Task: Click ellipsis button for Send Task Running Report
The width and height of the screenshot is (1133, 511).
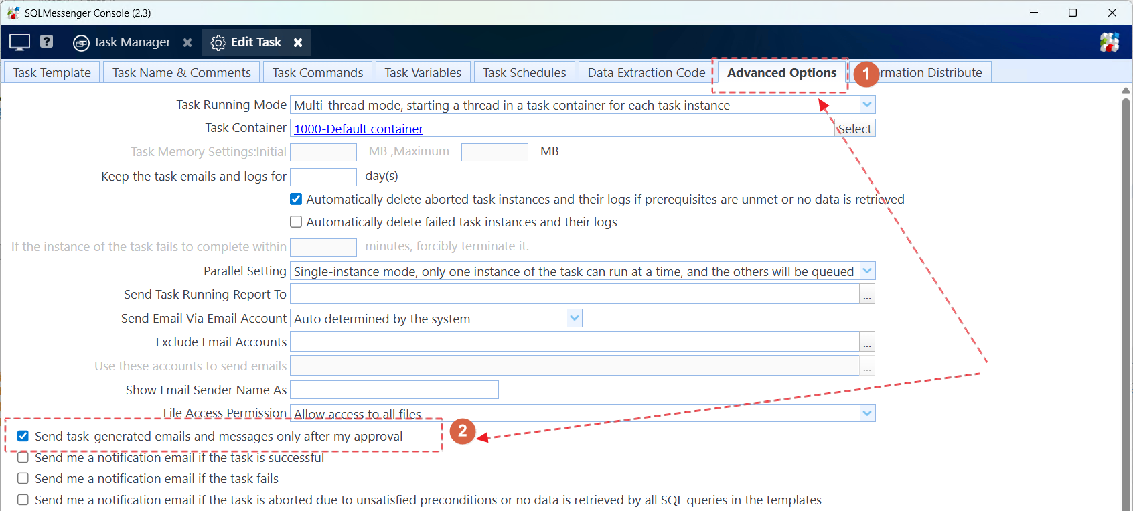Action: [867, 294]
